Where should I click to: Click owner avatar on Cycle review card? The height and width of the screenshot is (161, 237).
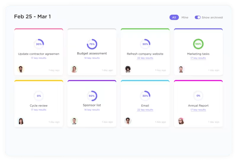click(x=21, y=121)
